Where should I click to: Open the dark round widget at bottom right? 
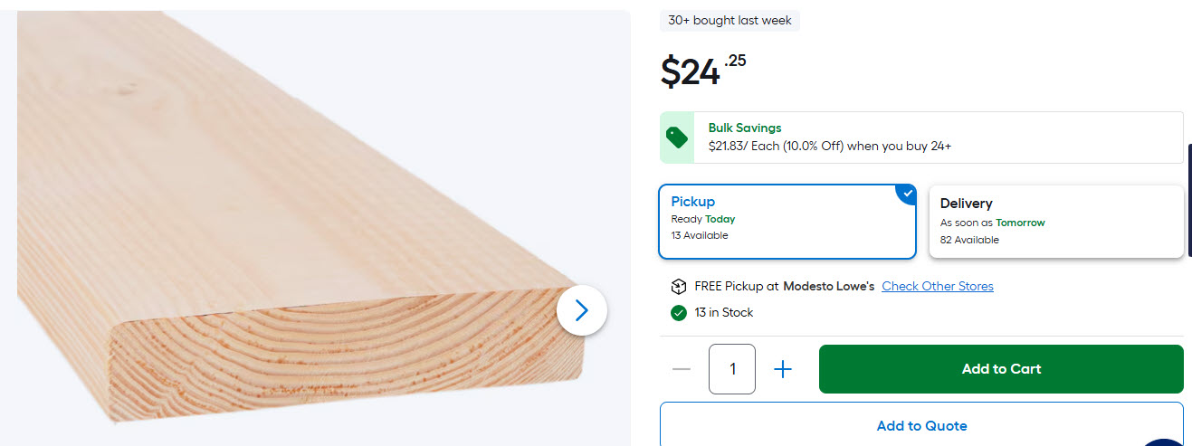click(1166, 441)
